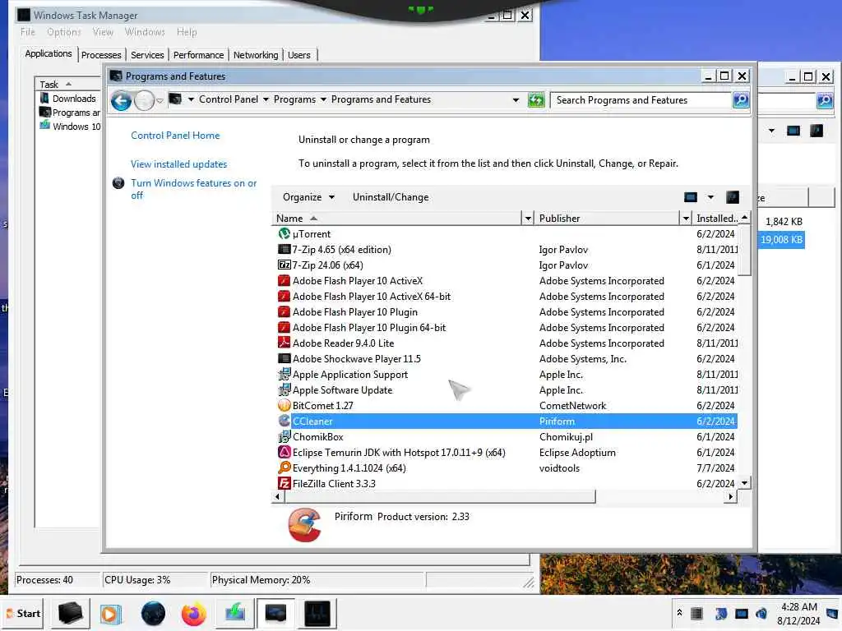Open the Name column filter dropdown
Image resolution: width=842 pixels, height=631 pixels.
529,219
